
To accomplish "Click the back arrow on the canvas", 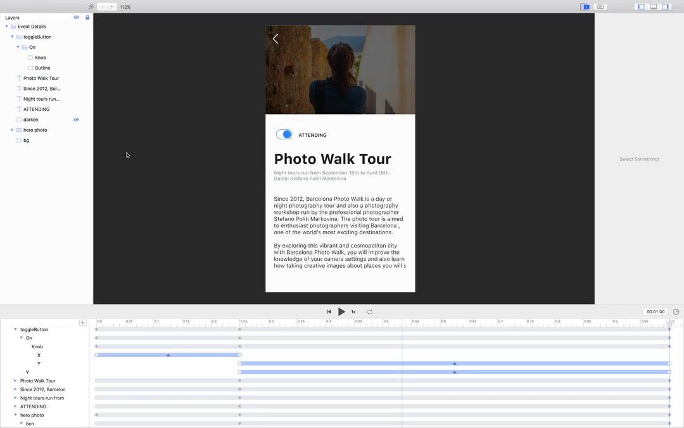I will coord(275,39).
